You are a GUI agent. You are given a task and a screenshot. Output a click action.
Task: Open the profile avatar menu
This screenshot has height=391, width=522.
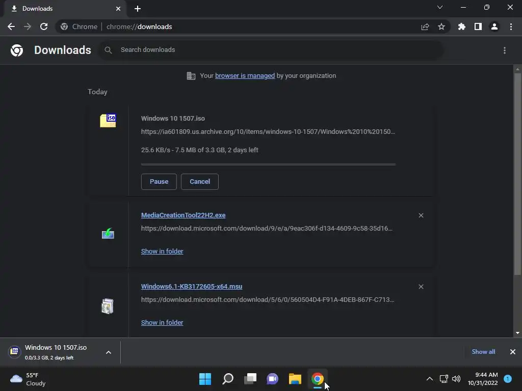tap(494, 26)
